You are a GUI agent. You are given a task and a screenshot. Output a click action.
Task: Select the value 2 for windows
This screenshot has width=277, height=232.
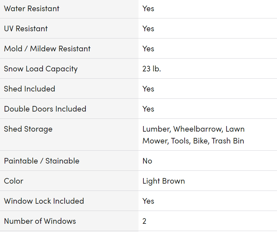tap(144, 221)
